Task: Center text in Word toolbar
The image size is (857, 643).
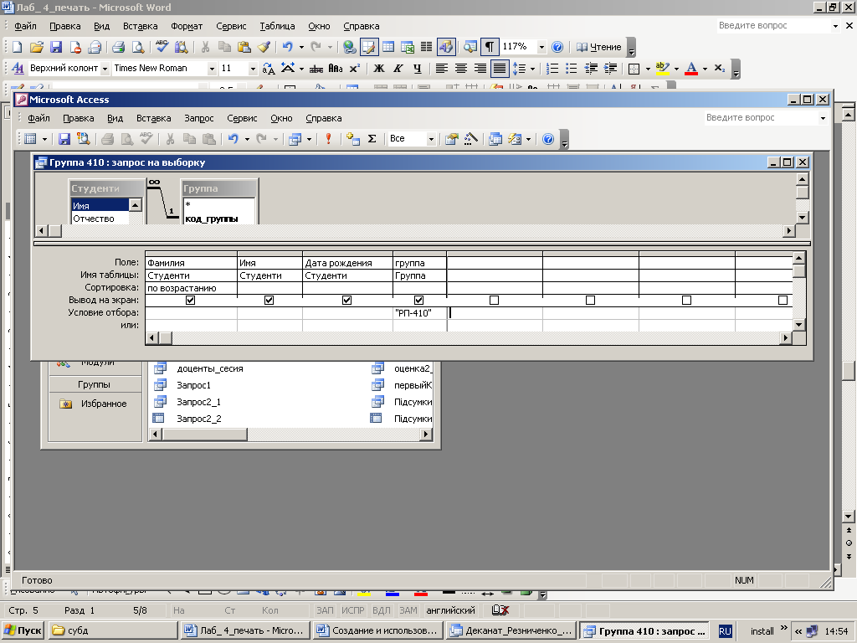Action: [x=461, y=69]
